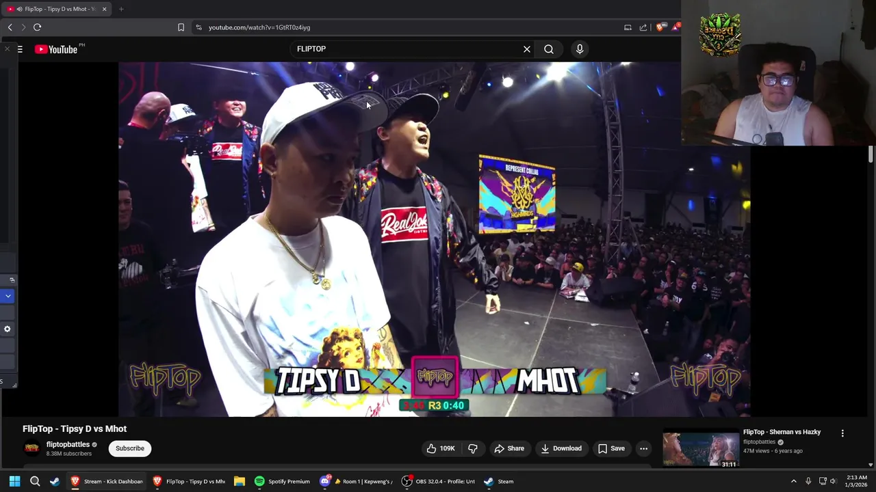Open more actions ellipsis under video

pyautogui.click(x=643, y=448)
